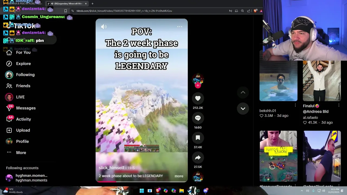
Task: Open Steam from taskbar
Action: 190,191
